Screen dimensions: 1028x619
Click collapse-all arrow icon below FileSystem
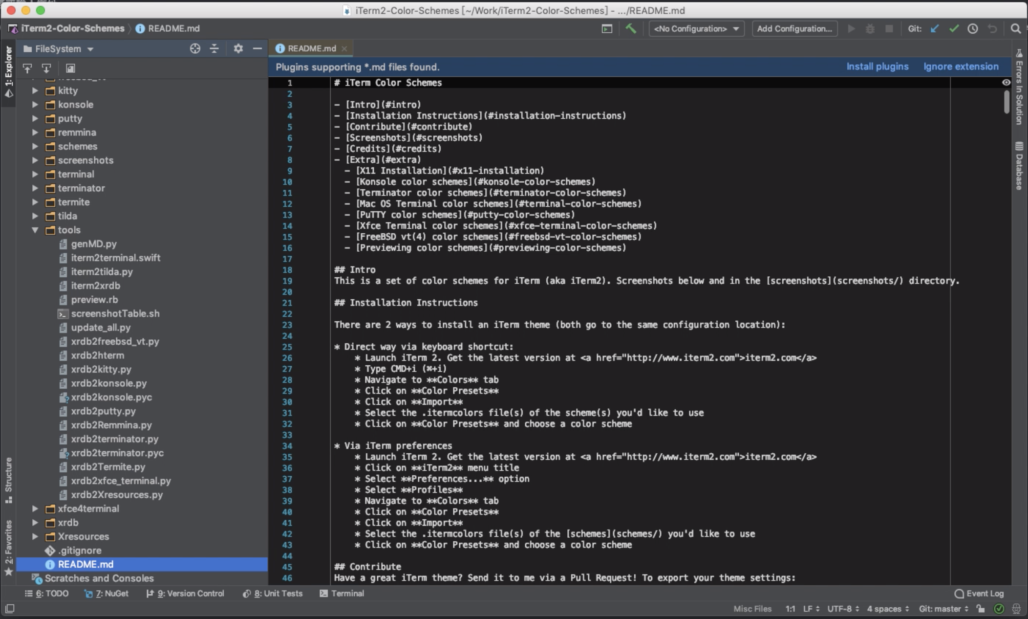click(x=46, y=68)
